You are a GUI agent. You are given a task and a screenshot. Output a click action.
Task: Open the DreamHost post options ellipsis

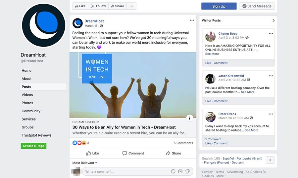click(x=192, y=20)
